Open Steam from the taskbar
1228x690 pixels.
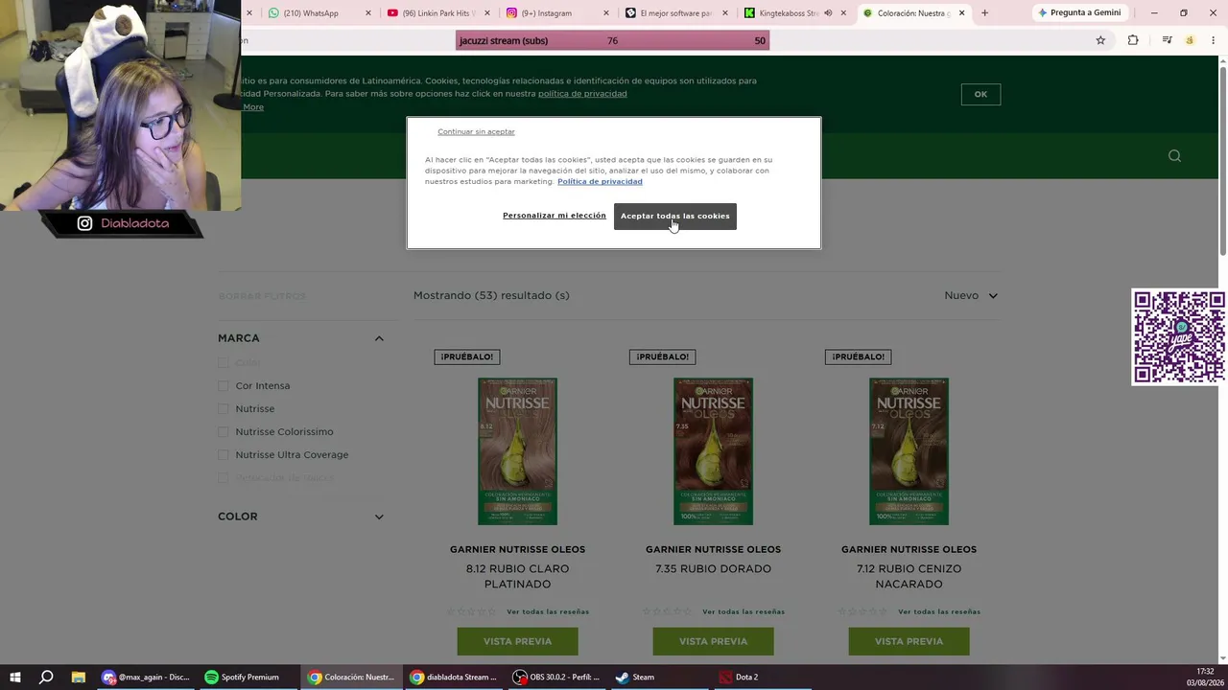click(x=659, y=677)
